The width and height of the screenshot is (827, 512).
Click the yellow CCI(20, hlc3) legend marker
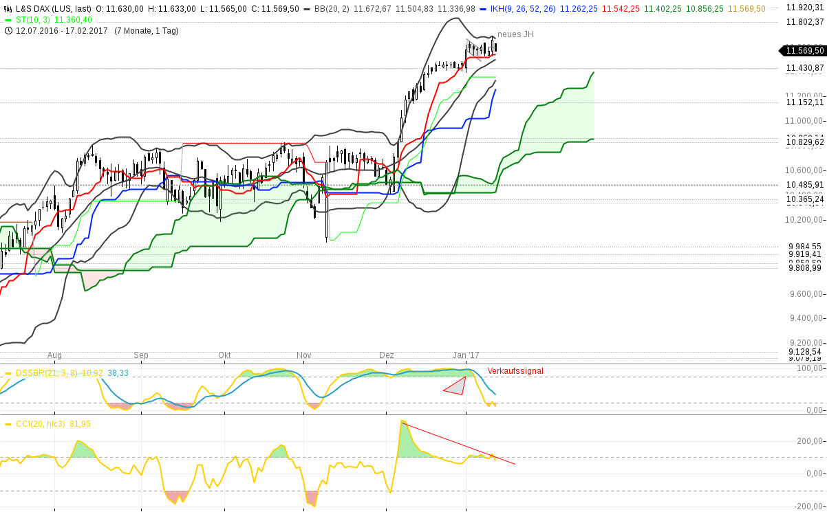[x=8, y=425]
